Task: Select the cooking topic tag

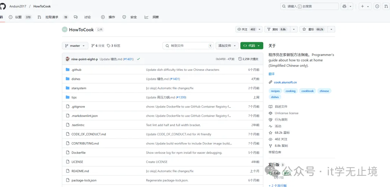Action: (x=290, y=91)
